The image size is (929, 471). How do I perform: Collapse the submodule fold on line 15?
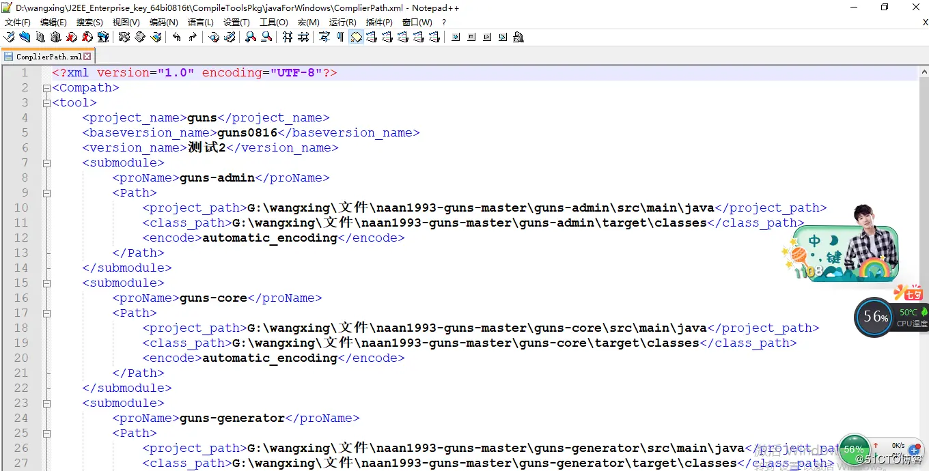coord(46,283)
